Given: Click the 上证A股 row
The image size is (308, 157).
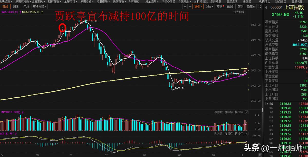Looking at the screenshot, I should click(x=286, y=85).
